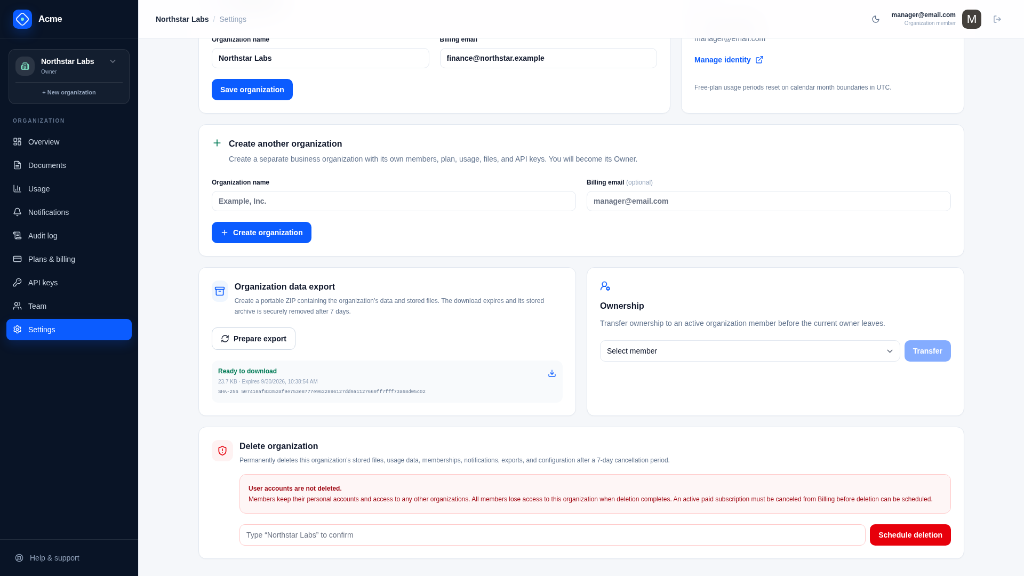Click the Create organization button
The height and width of the screenshot is (576, 1024).
pos(261,233)
